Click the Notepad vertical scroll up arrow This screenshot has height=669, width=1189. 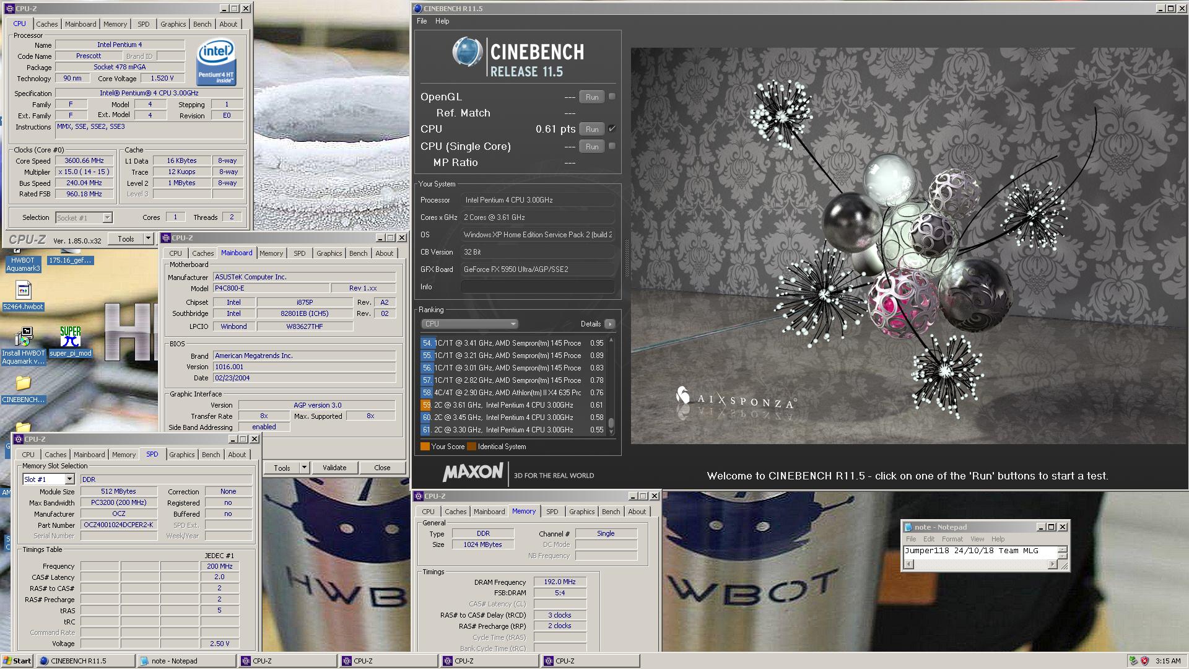click(x=1063, y=549)
